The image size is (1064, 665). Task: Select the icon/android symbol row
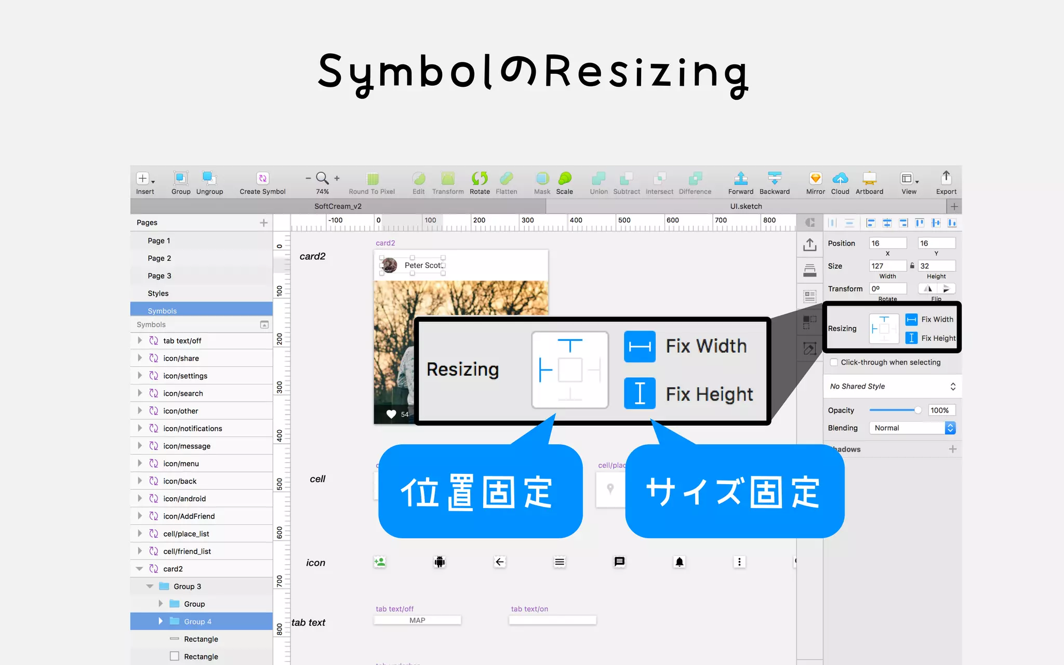pos(202,498)
